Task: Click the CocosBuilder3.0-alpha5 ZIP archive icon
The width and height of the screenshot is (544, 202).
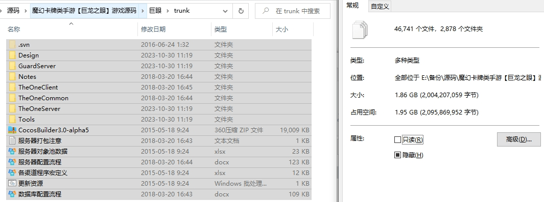Action: [12, 130]
